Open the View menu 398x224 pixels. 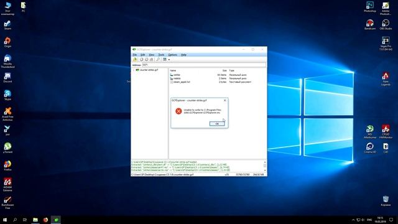(152, 55)
